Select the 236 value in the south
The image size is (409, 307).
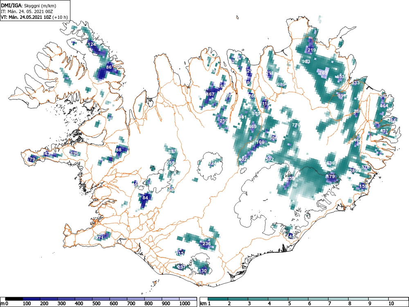click(207, 244)
